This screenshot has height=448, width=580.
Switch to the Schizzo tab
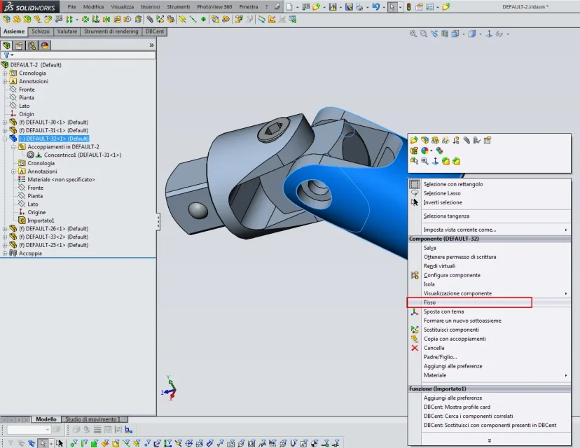tap(41, 31)
